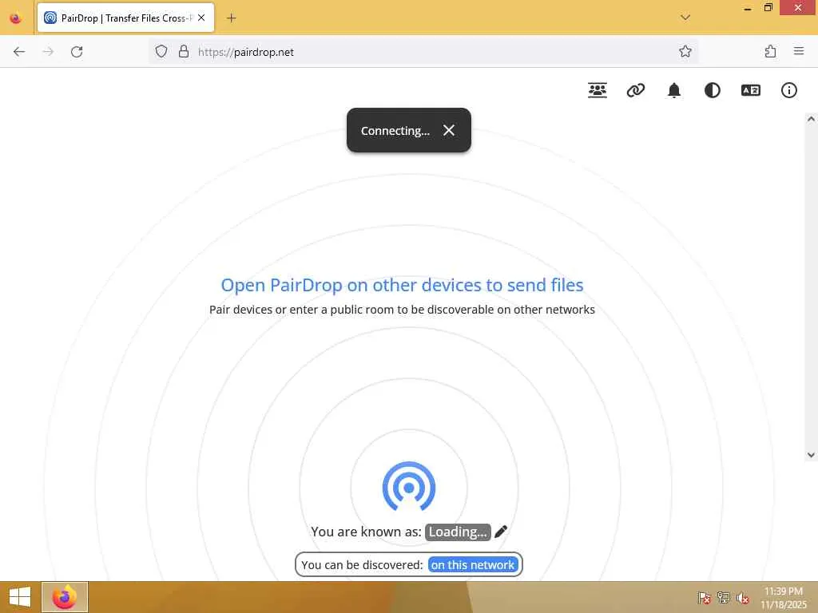Click the network tray icon

point(724,598)
